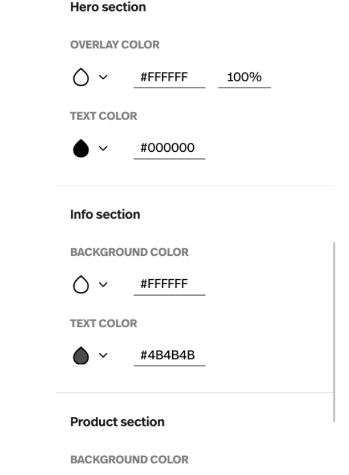349x475 pixels.
Task: Click the Hero section heading
Action: point(108,7)
